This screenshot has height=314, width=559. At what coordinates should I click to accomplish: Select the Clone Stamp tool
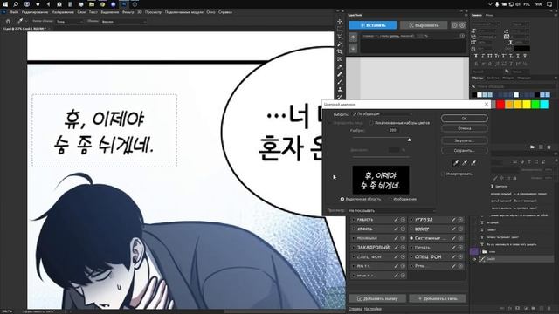340,89
